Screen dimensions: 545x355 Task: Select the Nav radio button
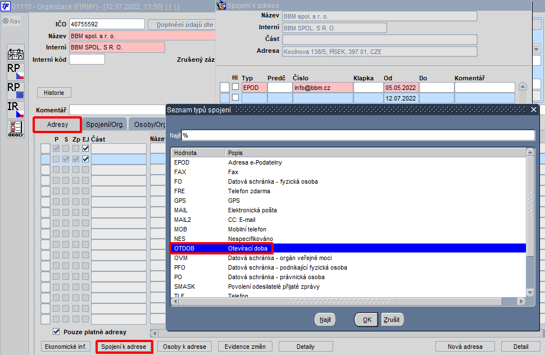(6, 21)
